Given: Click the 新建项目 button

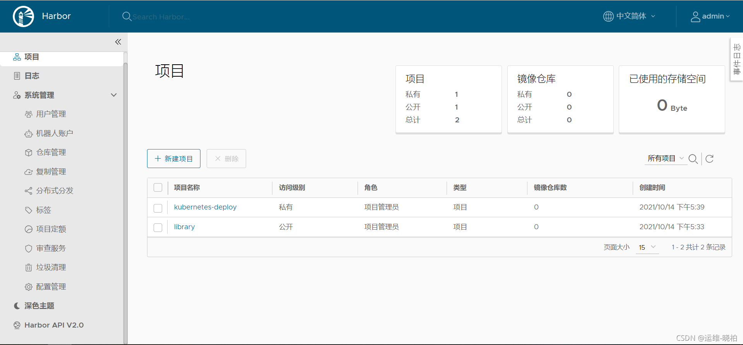Looking at the screenshot, I should 174,158.
